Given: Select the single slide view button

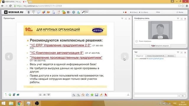Looking at the screenshot, I should pos(40,95).
